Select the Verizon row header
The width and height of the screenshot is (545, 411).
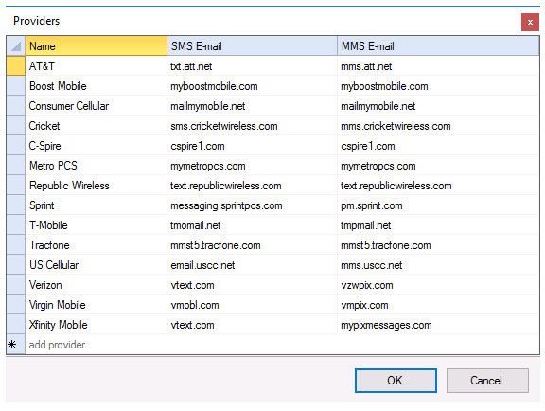[16, 285]
